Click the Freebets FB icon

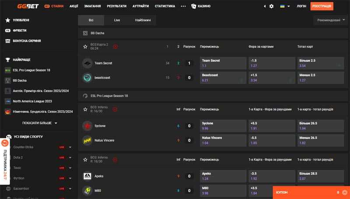click(8, 31)
